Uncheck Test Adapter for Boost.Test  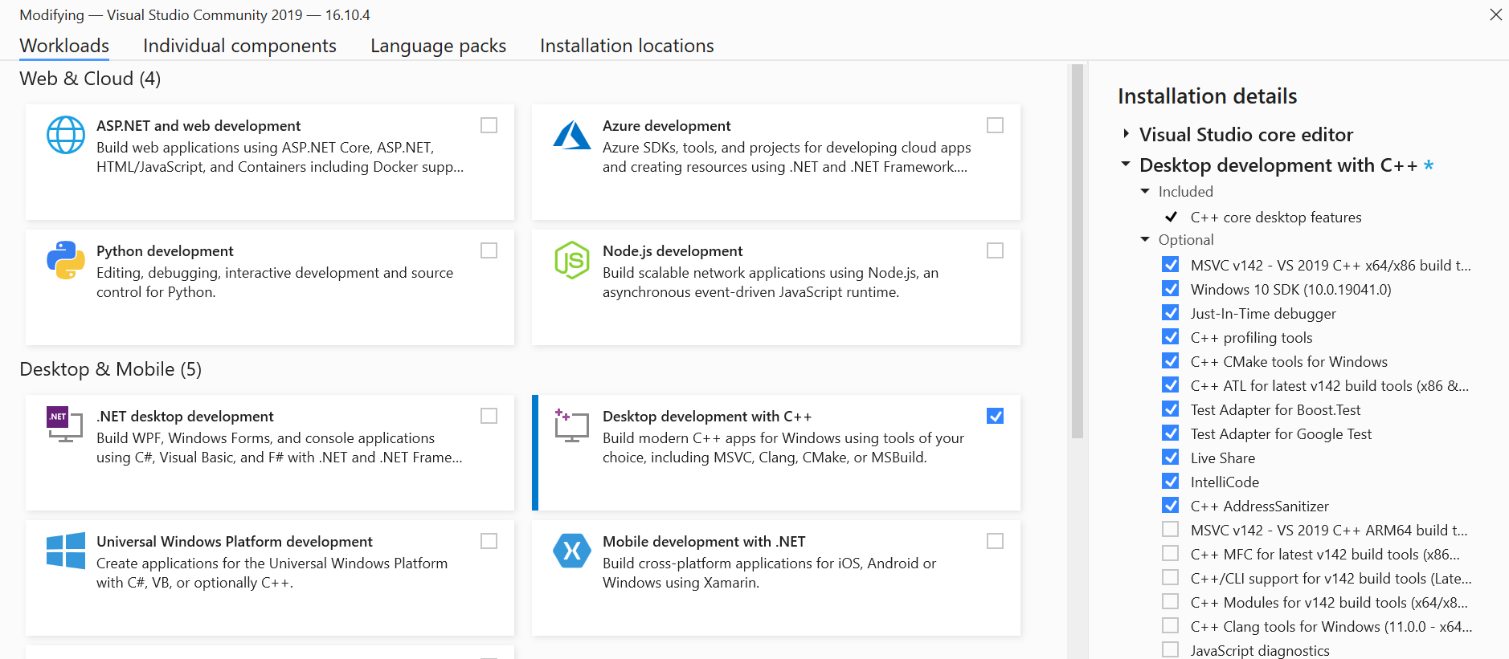pyautogui.click(x=1171, y=409)
